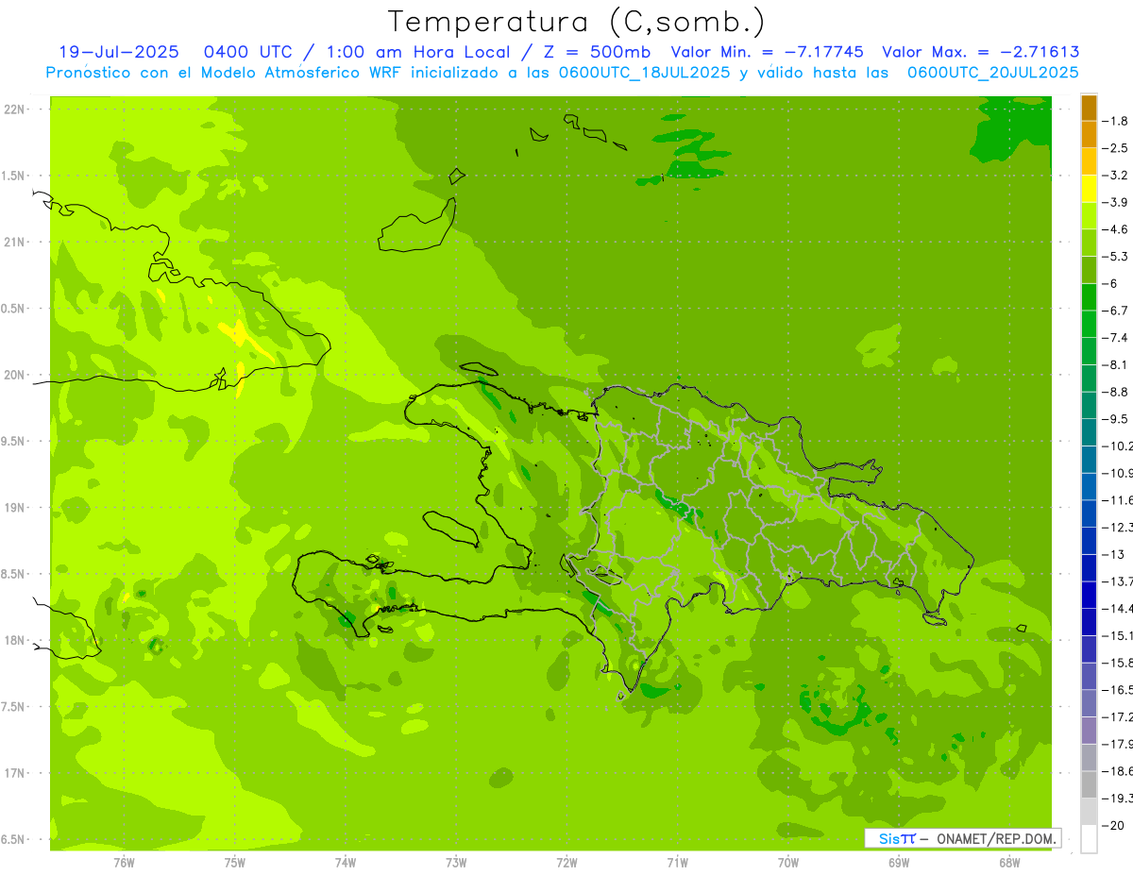1133x875 pixels.
Task: Pick the teal swatch between -9.5 and -10.2
Action: [1089, 432]
